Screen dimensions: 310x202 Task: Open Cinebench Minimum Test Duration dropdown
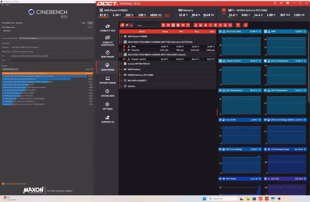coord(56,38)
